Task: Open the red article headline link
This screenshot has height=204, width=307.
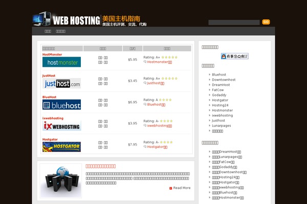Action: pos(101,166)
